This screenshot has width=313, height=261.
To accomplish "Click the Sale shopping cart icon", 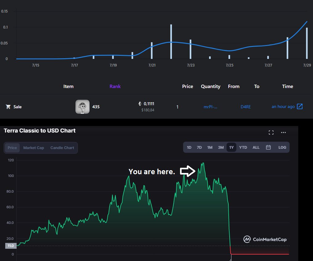I will [8, 107].
